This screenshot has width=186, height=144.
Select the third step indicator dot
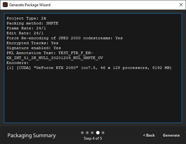click(92, 133)
